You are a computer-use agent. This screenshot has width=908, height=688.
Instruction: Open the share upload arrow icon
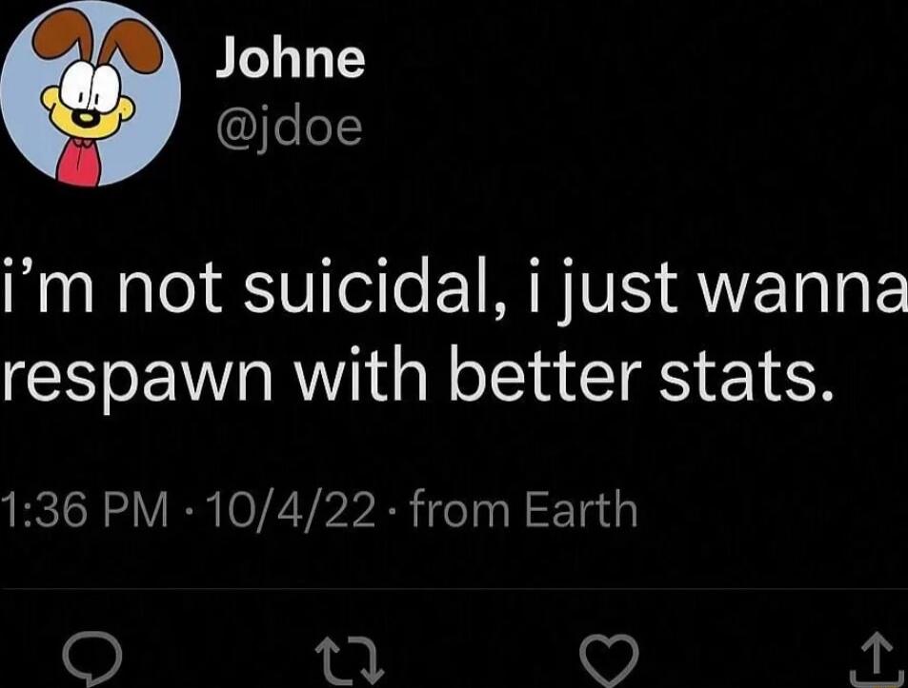click(880, 656)
